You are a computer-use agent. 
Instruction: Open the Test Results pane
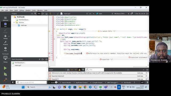click(126, 82)
